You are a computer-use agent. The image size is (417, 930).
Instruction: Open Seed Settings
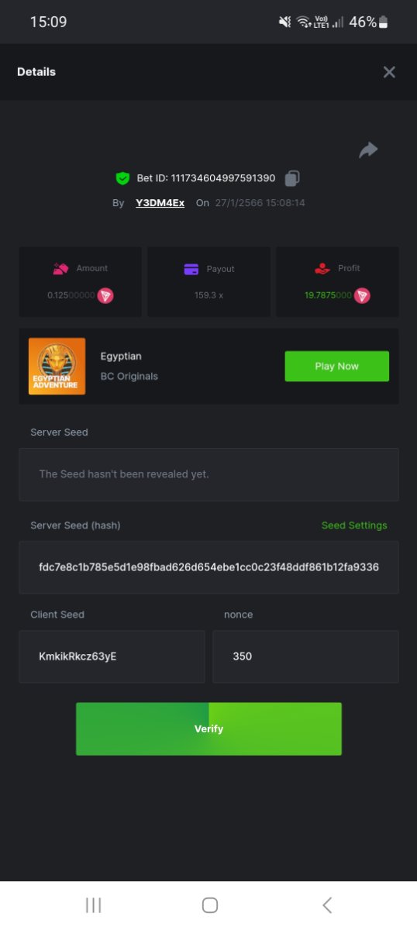point(354,525)
